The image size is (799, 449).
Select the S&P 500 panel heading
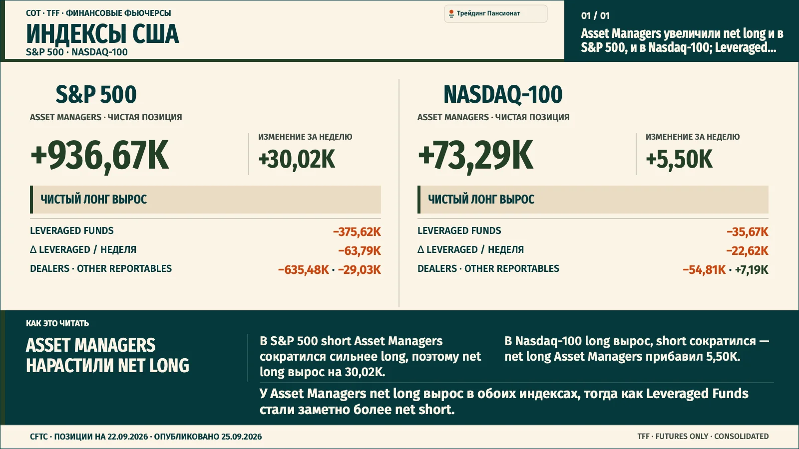pyautogui.click(x=96, y=94)
